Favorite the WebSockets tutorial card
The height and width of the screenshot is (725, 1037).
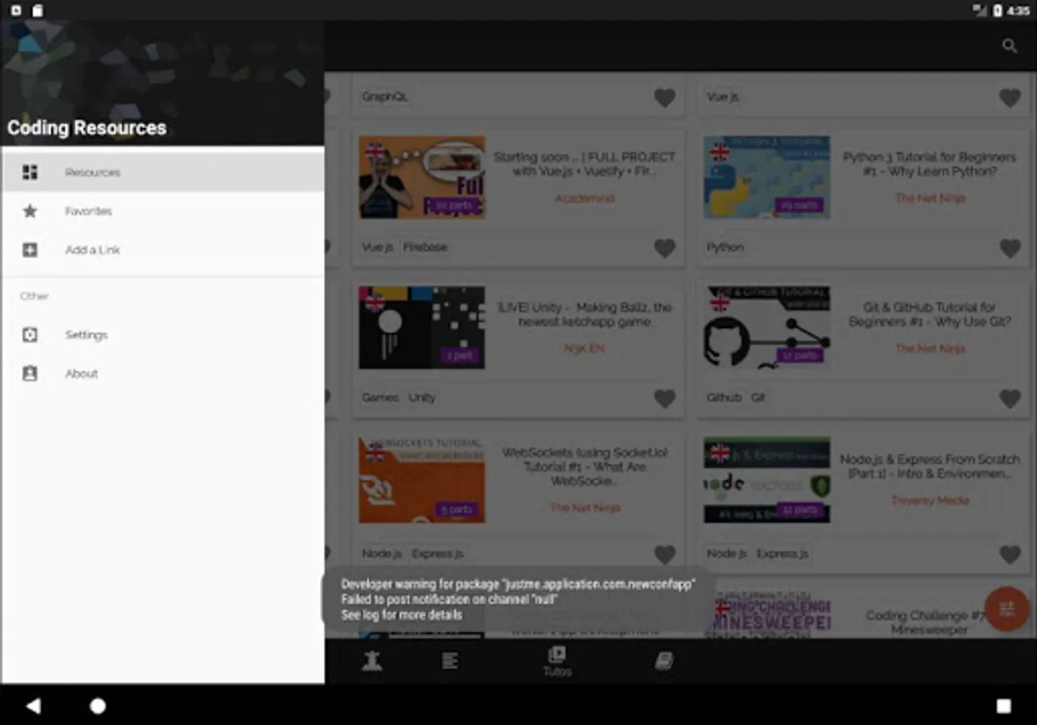click(665, 554)
